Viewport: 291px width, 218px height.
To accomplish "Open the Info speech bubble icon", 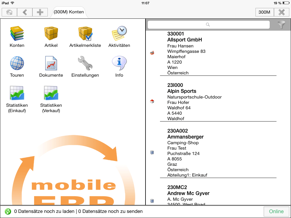I will (x=119, y=63).
